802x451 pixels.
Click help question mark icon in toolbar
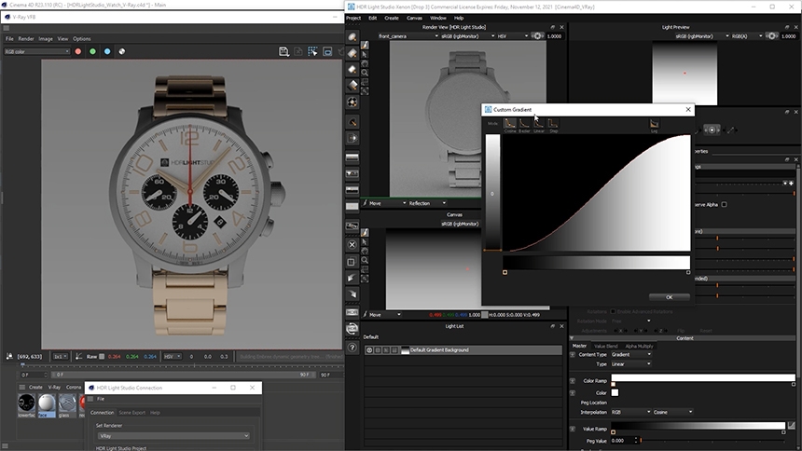click(352, 348)
